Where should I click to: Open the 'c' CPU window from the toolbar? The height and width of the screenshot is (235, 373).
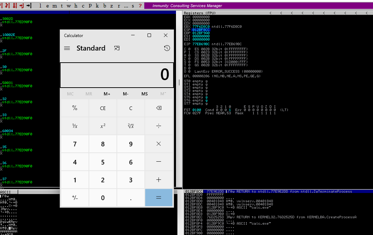pos(83,6)
